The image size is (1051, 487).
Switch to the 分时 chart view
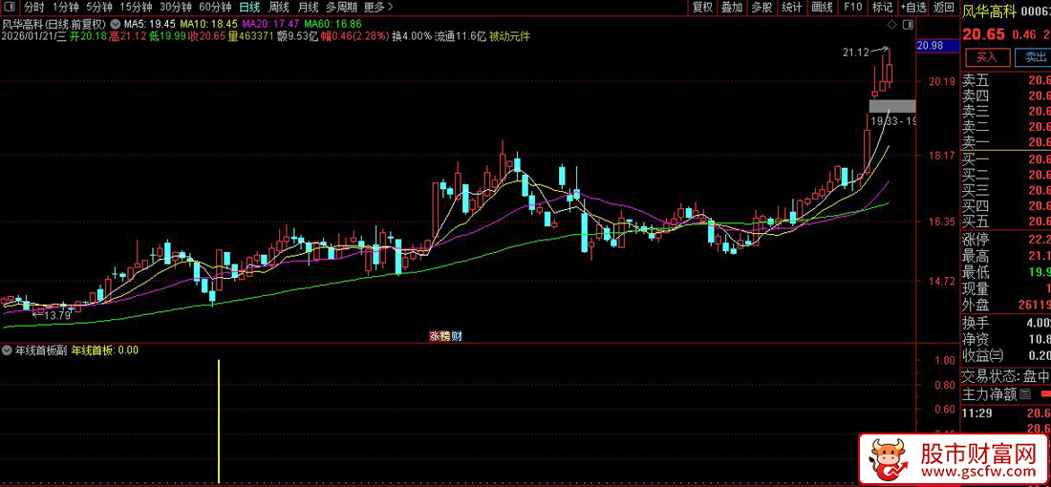tap(34, 8)
